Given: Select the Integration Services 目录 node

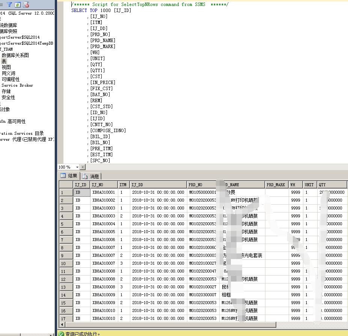Looking at the screenshot, I should pyautogui.click(x=22, y=133).
